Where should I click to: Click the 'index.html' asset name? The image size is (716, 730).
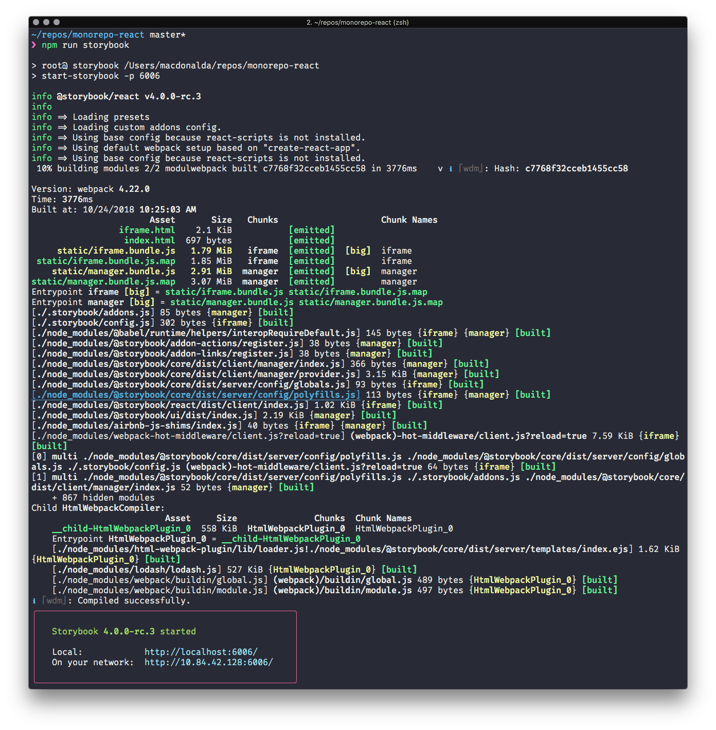coord(150,240)
